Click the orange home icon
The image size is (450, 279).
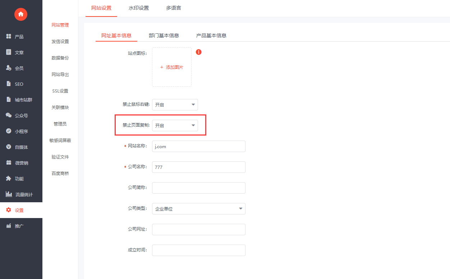click(21, 14)
